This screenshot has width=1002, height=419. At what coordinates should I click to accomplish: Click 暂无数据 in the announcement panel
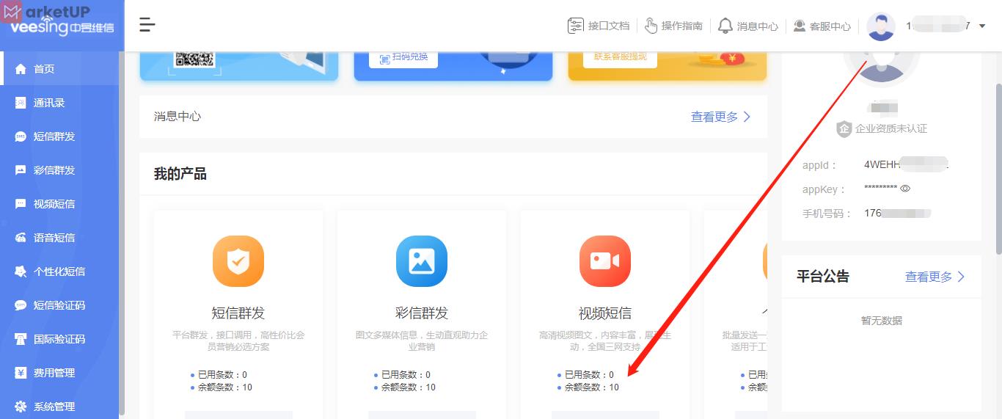[x=882, y=321]
